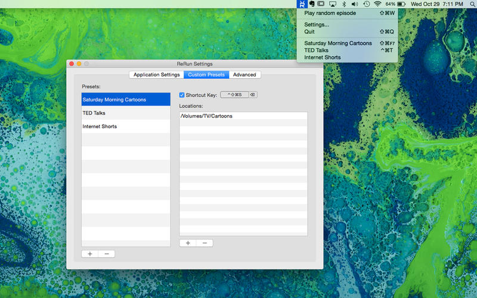Choose Quit in ReRun menu

pos(347,32)
